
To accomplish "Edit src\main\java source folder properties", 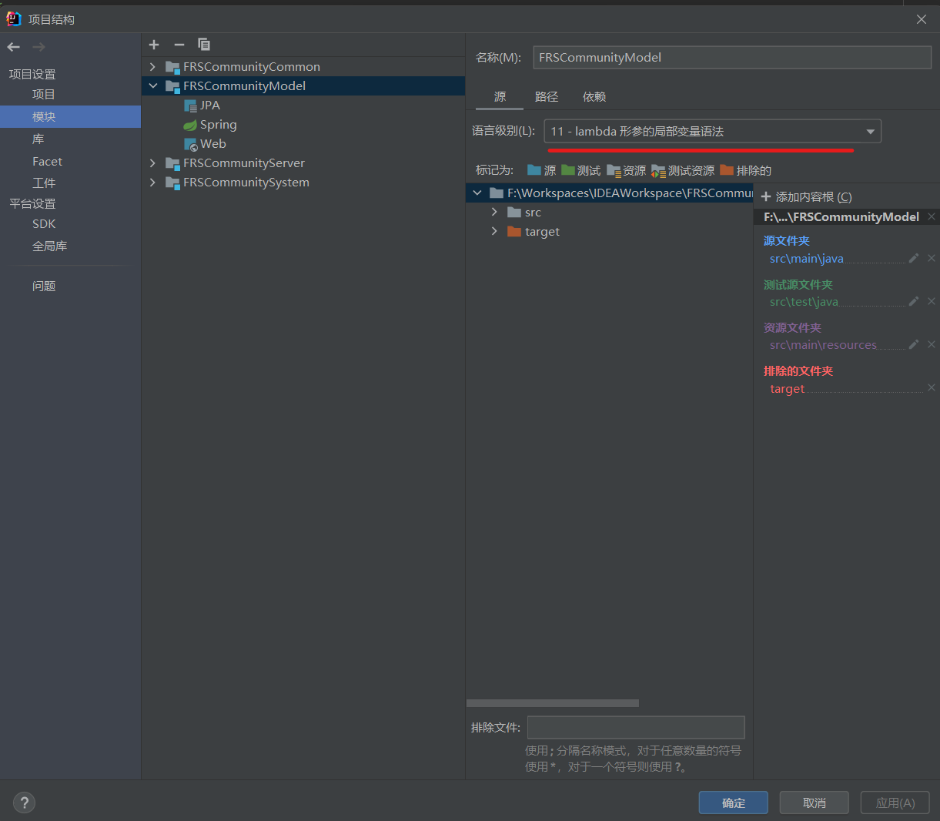I will point(914,258).
